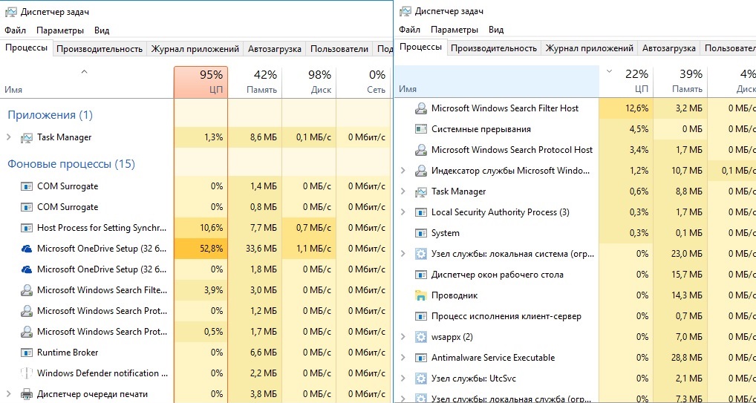Expand Antimalware Service Executable entry

[x=403, y=357]
